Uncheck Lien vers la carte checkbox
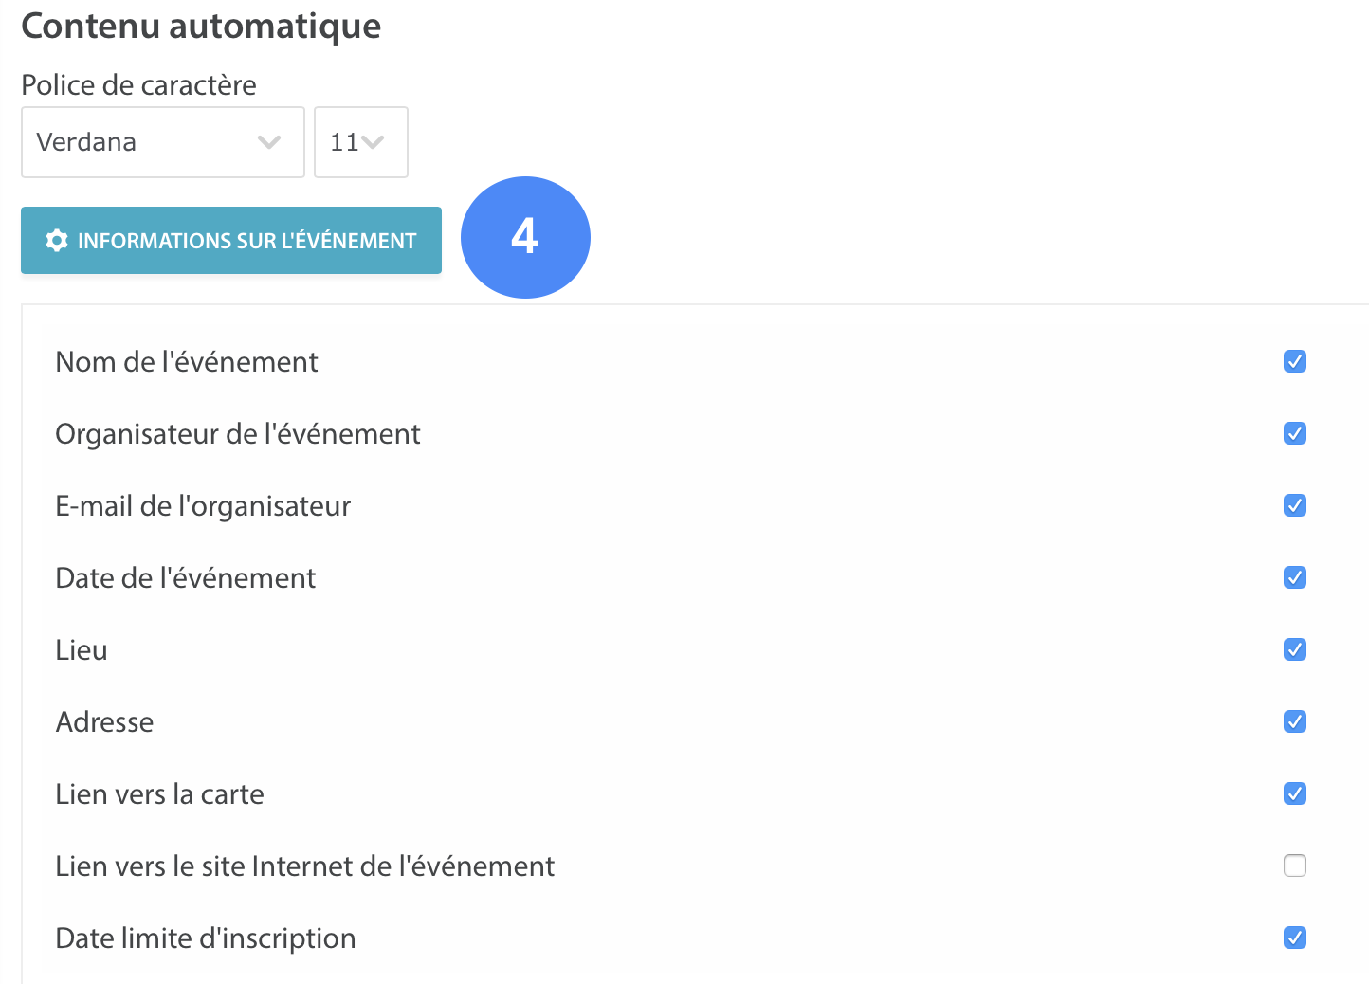This screenshot has height=984, width=1369. 1295,793
